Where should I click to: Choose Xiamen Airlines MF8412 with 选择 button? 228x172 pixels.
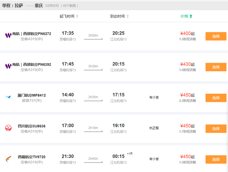click(216, 98)
